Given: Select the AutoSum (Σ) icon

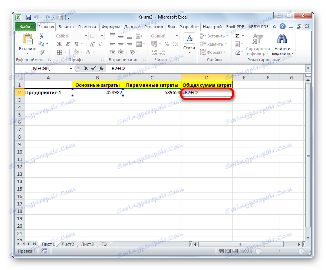Looking at the screenshot, I should (x=236, y=36).
